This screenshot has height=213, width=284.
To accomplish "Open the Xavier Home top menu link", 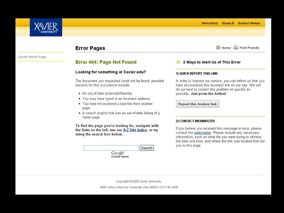I will 249,23.
